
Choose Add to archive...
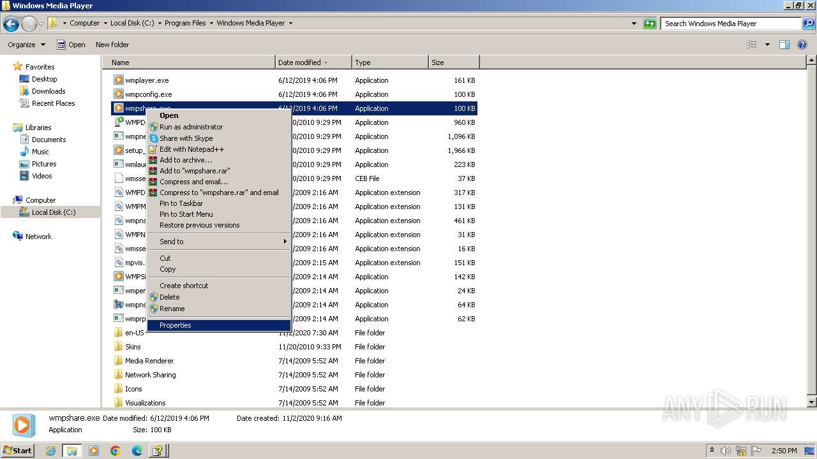pyautogui.click(x=219, y=160)
